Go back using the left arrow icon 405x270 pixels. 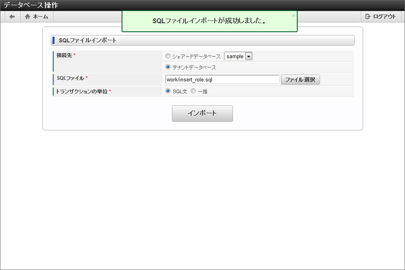(12, 17)
